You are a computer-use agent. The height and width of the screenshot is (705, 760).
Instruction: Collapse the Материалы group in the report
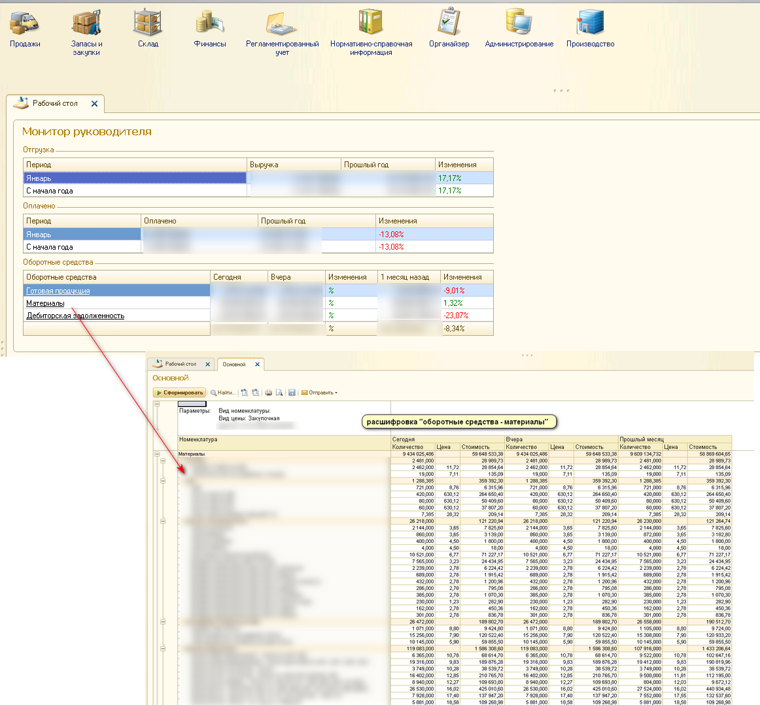[x=157, y=453]
